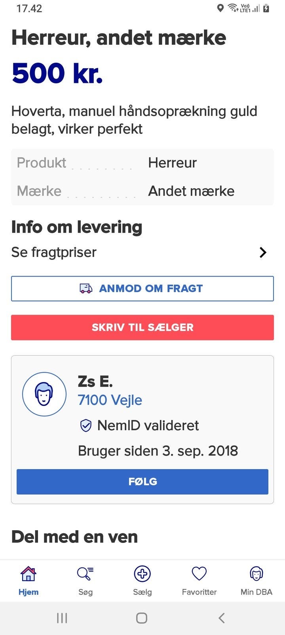Tap the seller avatar icon

click(44, 394)
